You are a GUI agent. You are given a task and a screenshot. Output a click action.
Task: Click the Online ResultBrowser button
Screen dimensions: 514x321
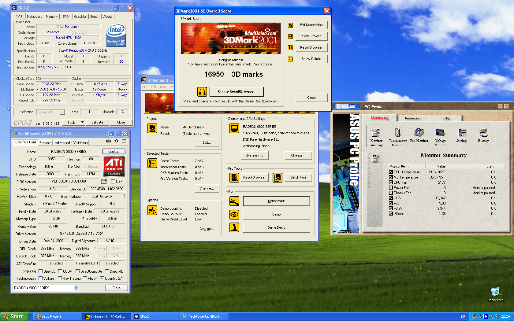[x=236, y=91]
